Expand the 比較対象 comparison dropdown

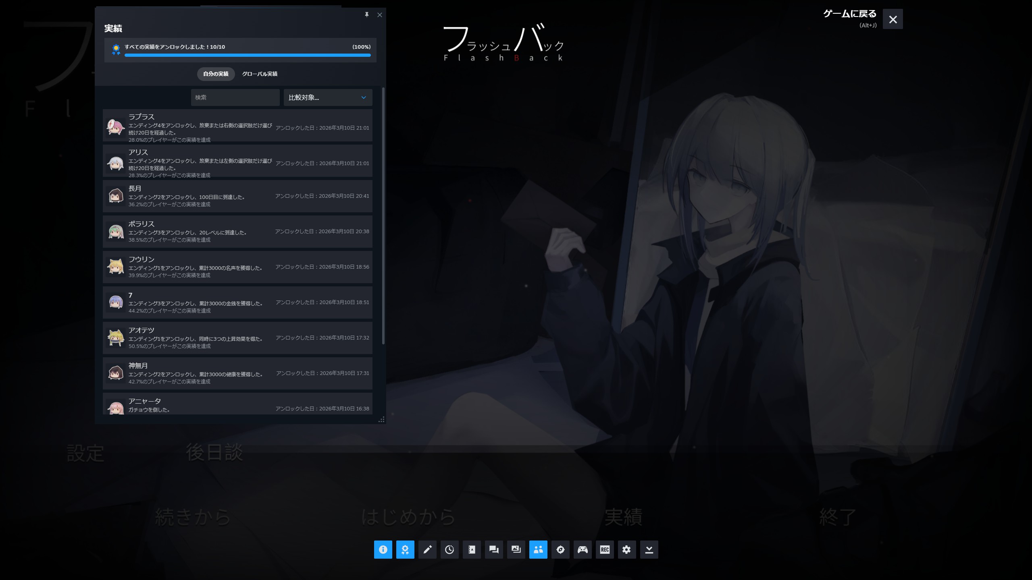pyautogui.click(x=328, y=97)
